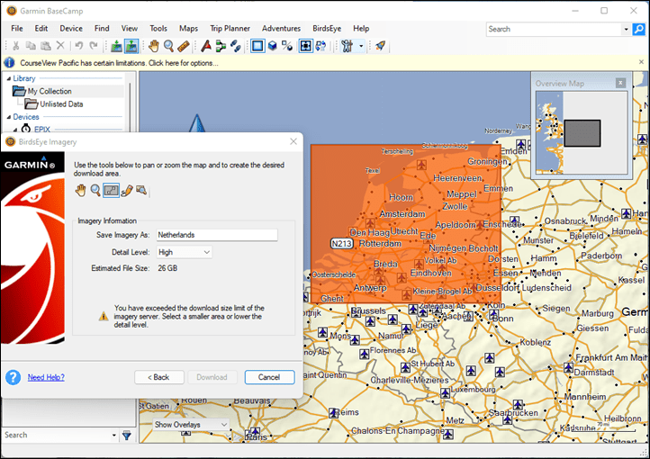Open the BirdsEye menu

[x=327, y=29]
